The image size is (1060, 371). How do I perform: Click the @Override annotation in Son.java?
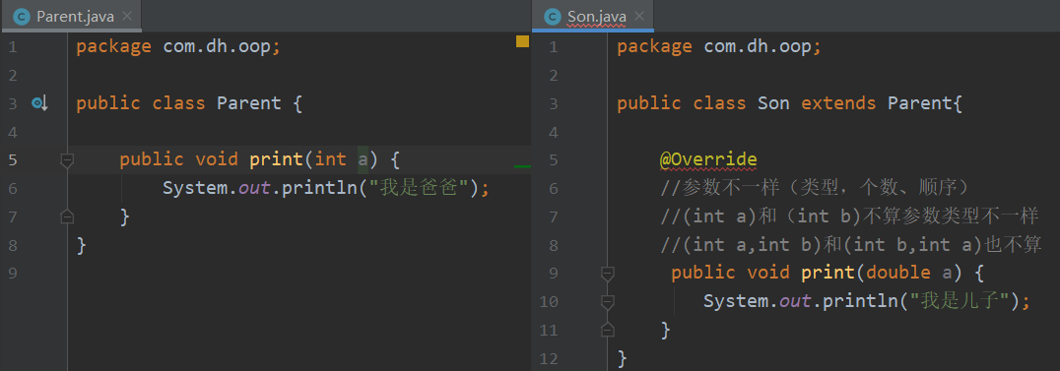pyautogui.click(x=708, y=160)
